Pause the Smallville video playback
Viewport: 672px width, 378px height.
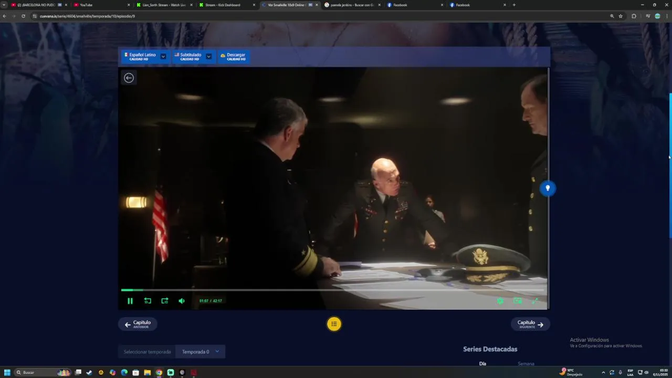(x=130, y=301)
